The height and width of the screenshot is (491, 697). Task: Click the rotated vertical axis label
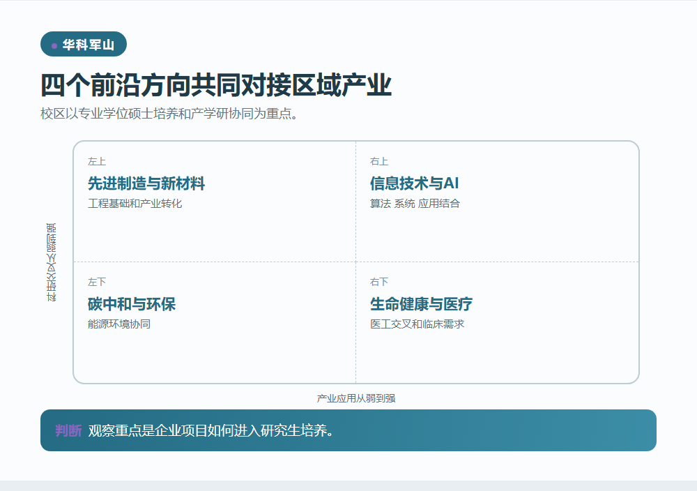coord(52,262)
